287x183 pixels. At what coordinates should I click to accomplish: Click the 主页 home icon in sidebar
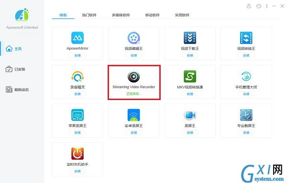[9, 49]
